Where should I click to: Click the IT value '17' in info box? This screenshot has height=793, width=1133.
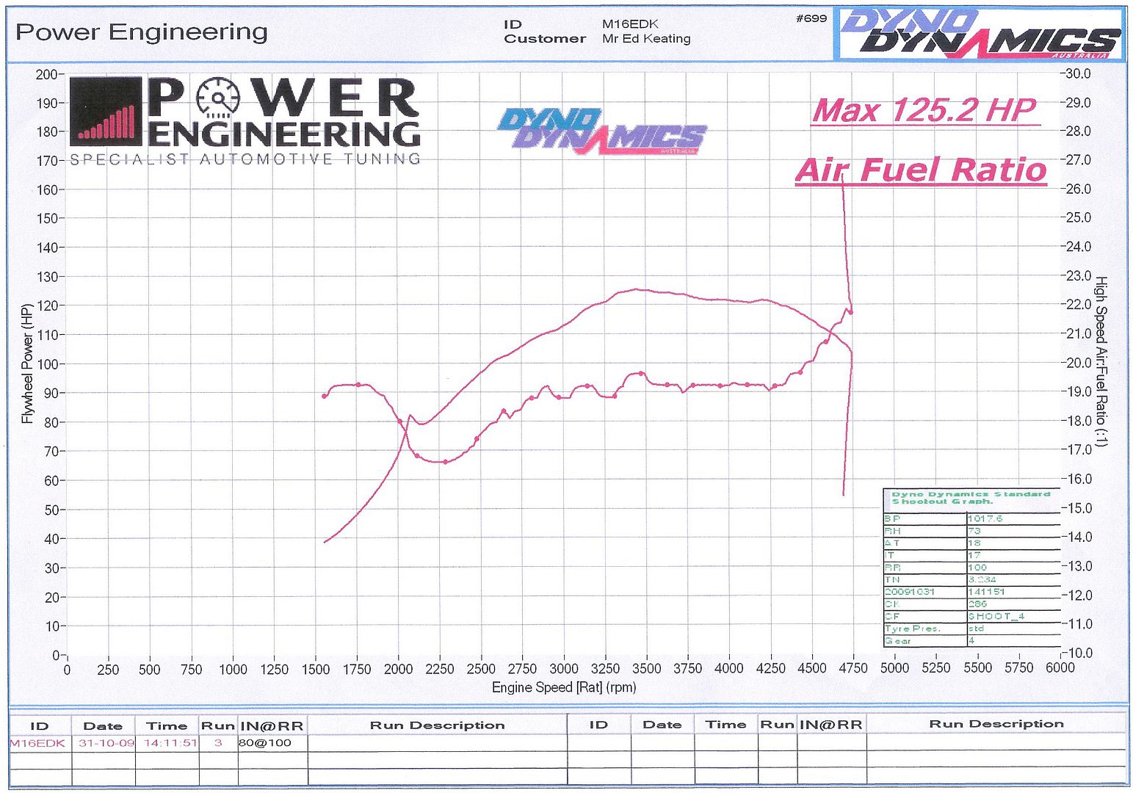(x=974, y=555)
